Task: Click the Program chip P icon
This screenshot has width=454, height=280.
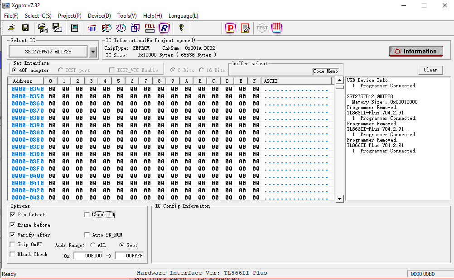Action: (230, 28)
